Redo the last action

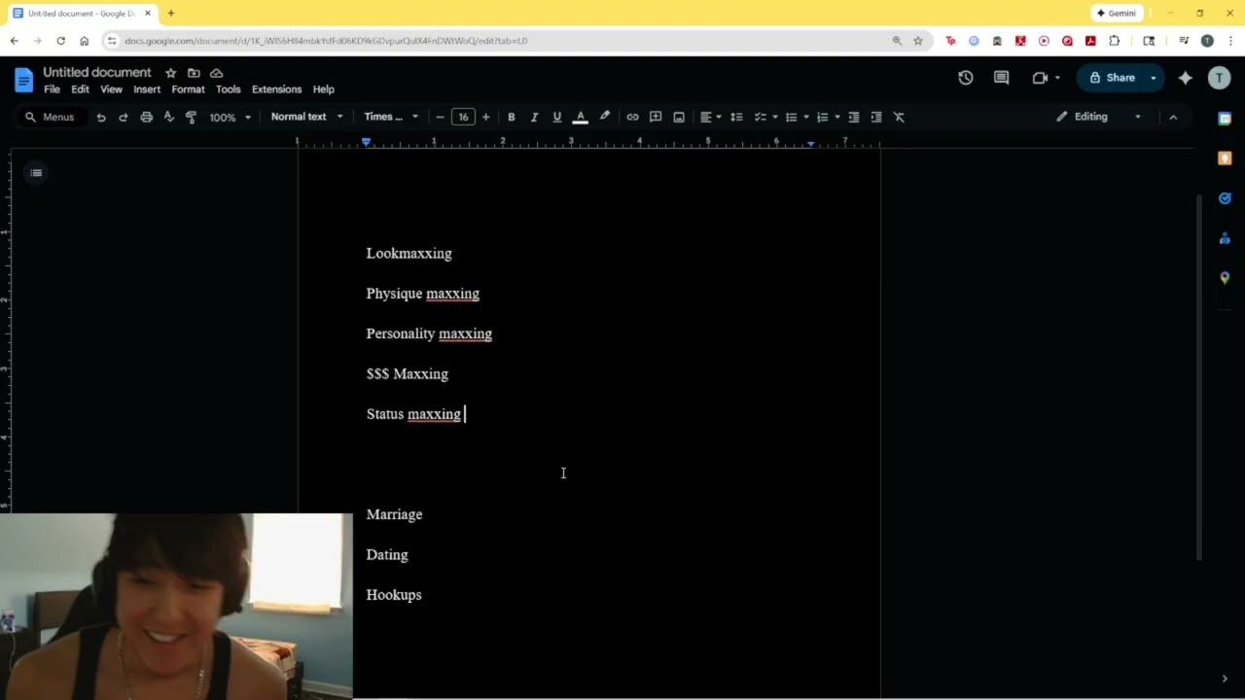point(123,117)
